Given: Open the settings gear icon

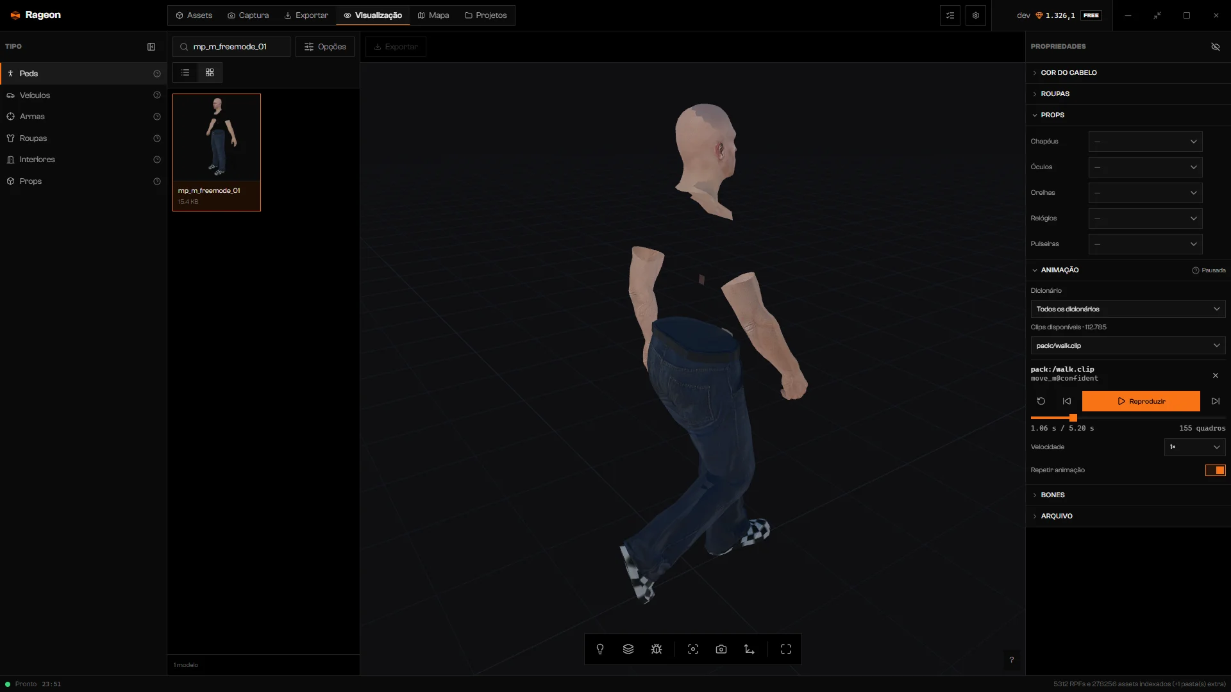Looking at the screenshot, I should [x=976, y=15].
